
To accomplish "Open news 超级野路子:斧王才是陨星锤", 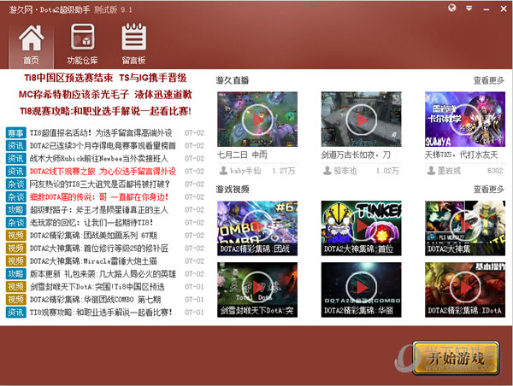I will tap(99, 210).
